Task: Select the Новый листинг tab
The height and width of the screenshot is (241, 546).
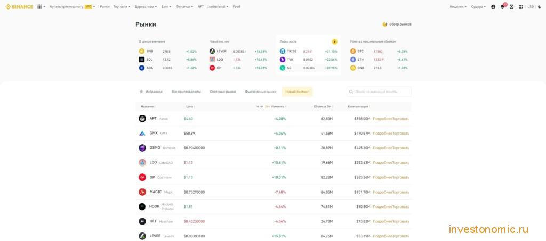Action: [x=297, y=92]
